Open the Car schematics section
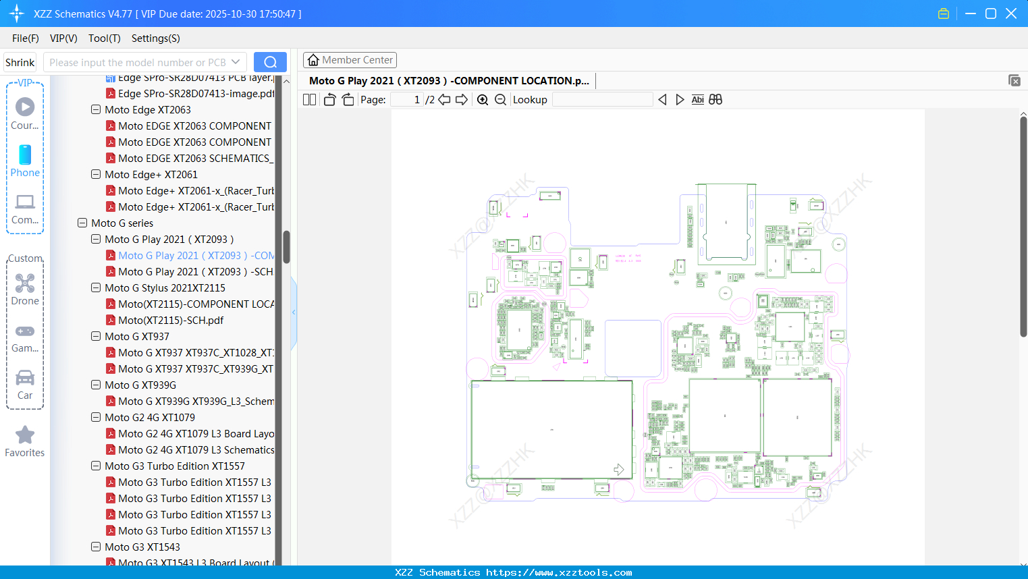The image size is (1028, 579). pos(25,385)
